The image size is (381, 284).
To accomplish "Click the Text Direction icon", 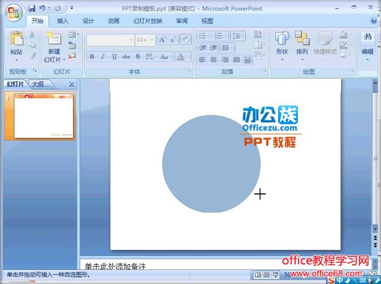I will (259, 34).
